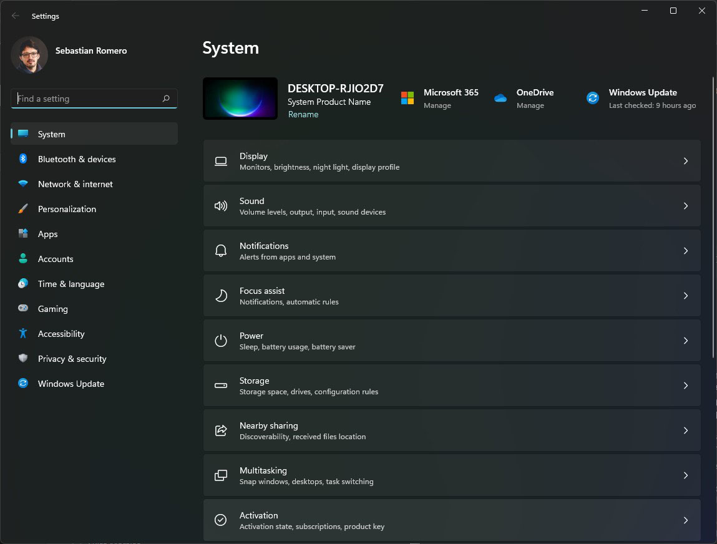Click the Storage drive icon

click(x=220, y=386)
